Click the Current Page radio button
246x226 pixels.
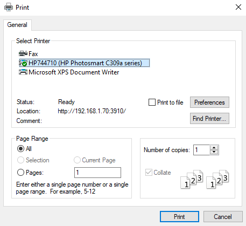point(77,160)
